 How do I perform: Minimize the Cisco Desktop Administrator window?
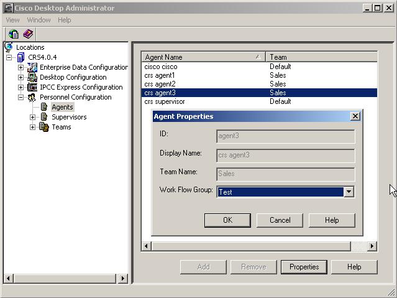click(x=367, y=8)
